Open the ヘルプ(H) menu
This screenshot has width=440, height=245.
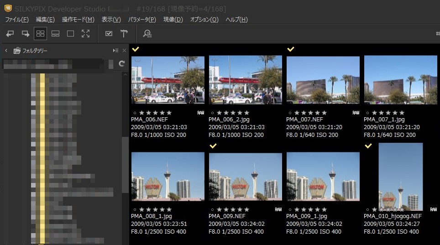pyautogui.click(x=236, y=19)
